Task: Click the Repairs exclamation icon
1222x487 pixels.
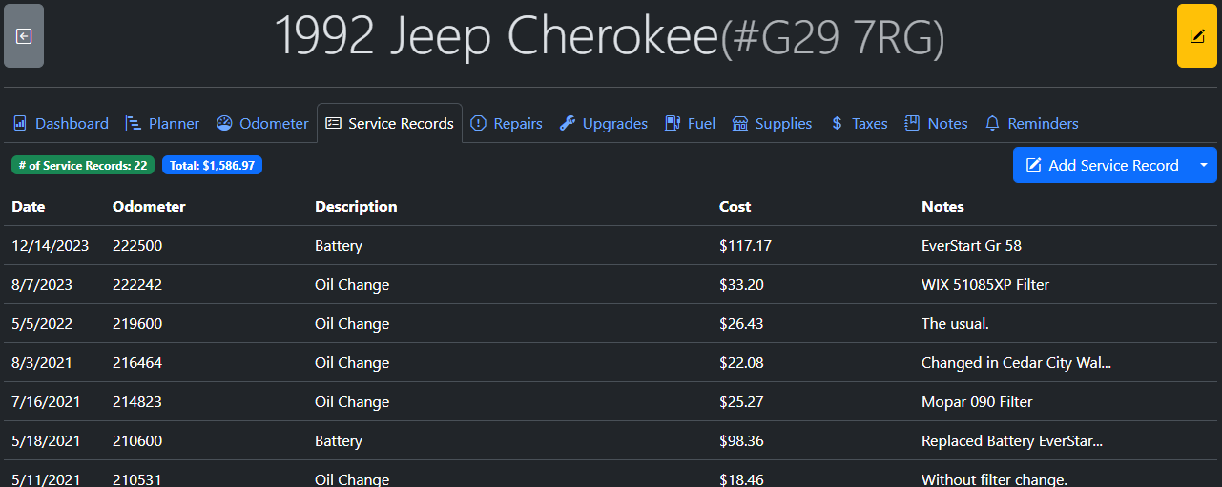Action: point(479,124)
